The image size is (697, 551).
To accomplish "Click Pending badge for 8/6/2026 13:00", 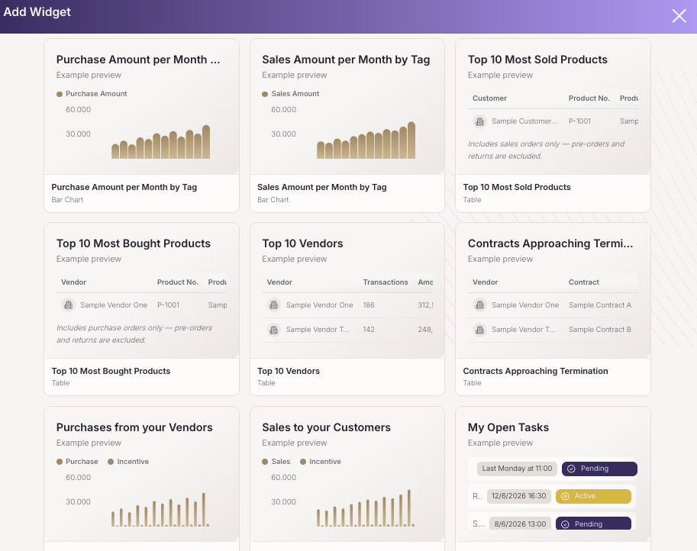I will click(593, 524).
